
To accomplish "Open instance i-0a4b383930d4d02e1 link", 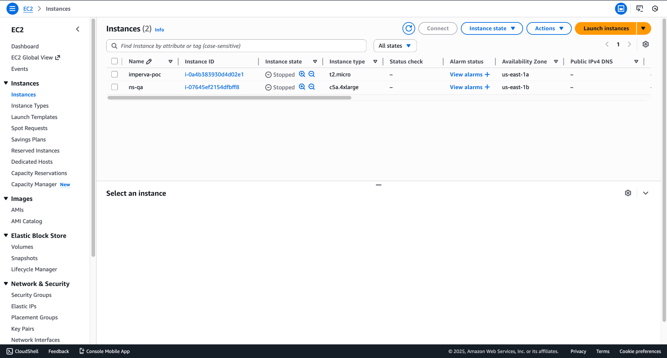I will pyautogui.click(x=214, y=74).
